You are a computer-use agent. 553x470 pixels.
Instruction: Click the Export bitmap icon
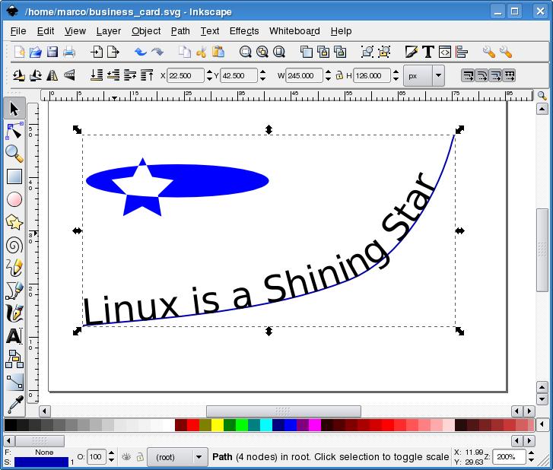pos(113,52)
